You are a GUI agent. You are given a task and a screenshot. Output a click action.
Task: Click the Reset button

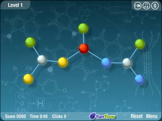click(x=137, y=116)
